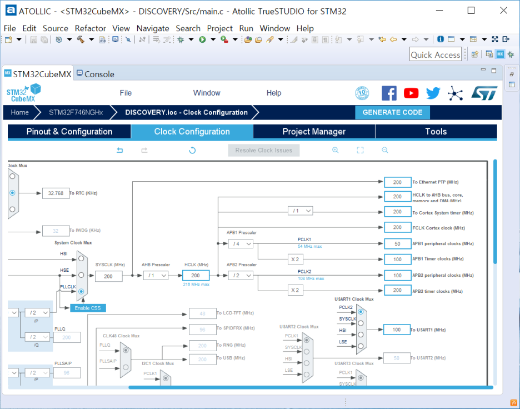Image resolution: width=520 pixels, height=409 pixels.
Task: Click the Zoom In magnifier icon
Action: [x=336, y=150]
